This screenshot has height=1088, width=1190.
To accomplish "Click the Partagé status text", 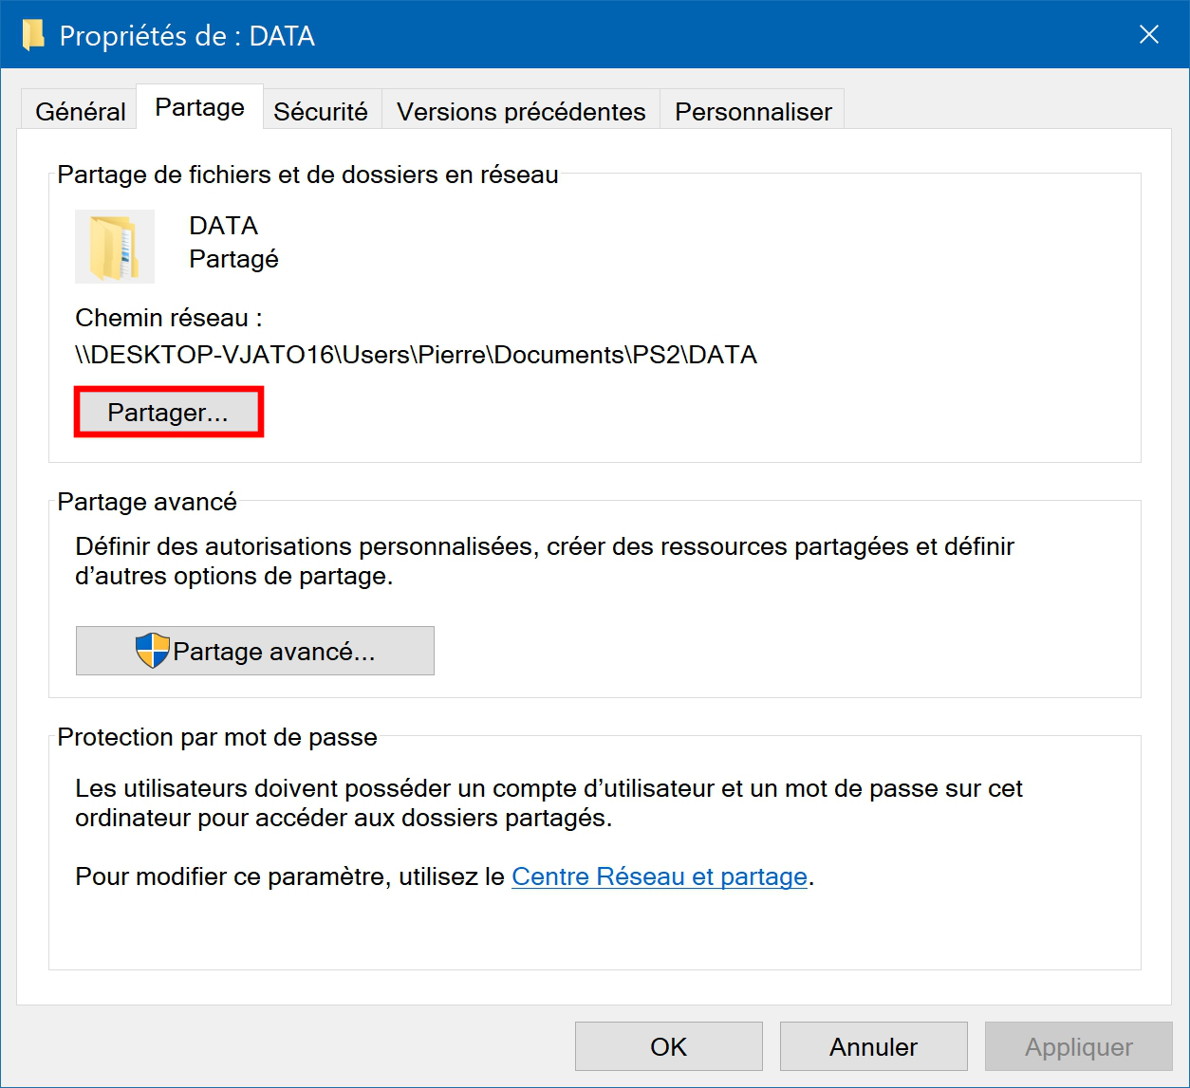I will pyautogui.click(x=233, y=259).
